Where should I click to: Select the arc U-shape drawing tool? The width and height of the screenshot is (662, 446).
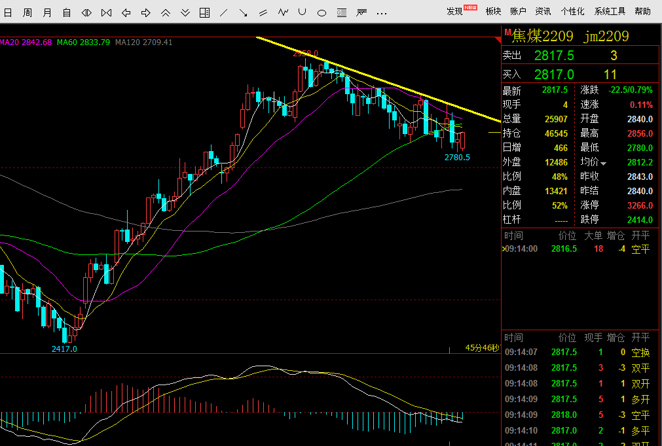(302, 12)
